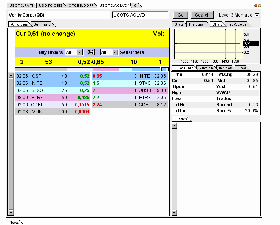
Task: Open the TickScope tab
Action: click(x=237, y=24)
